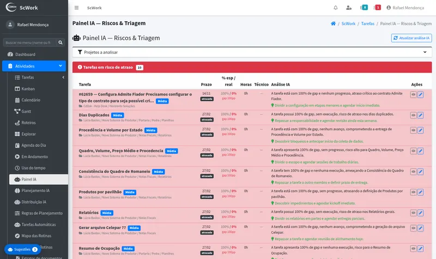The width and height of the screenshot is (436, 259).
Task: Click atrasada badge on #62659 row
Action: click(207, 99)
